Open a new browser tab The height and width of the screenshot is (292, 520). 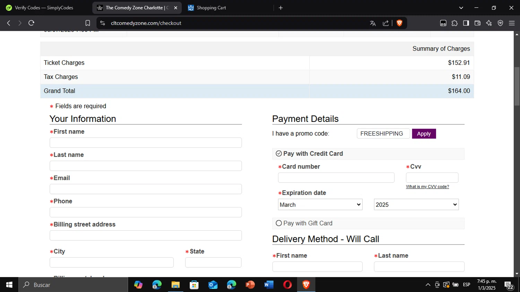coord(281,8)
